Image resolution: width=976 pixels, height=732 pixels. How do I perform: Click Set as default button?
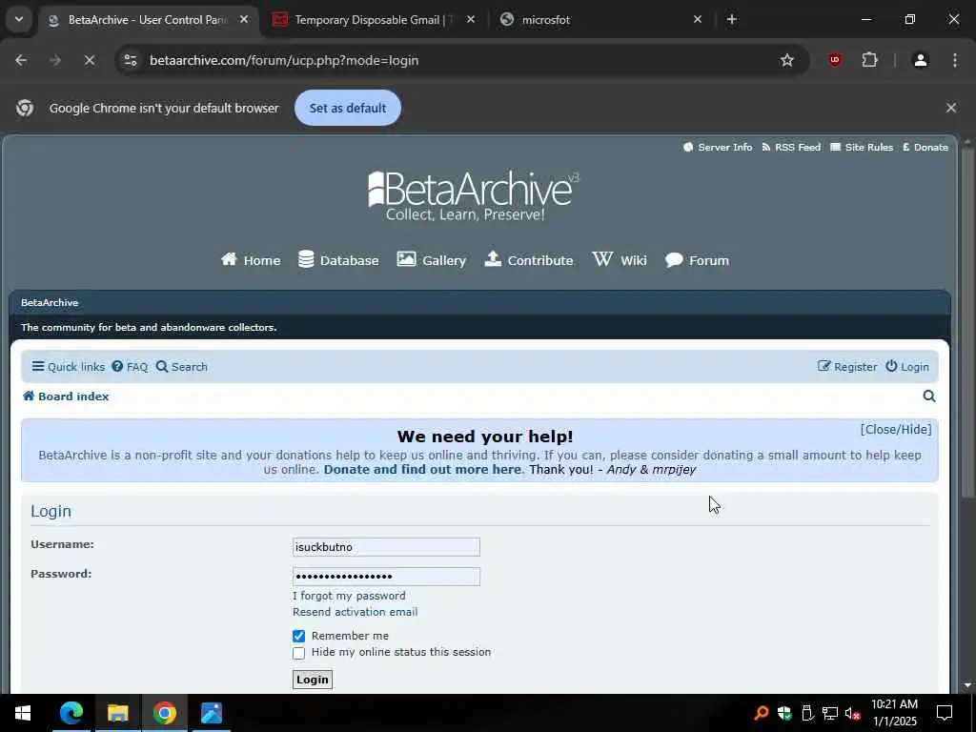(347, 108)
